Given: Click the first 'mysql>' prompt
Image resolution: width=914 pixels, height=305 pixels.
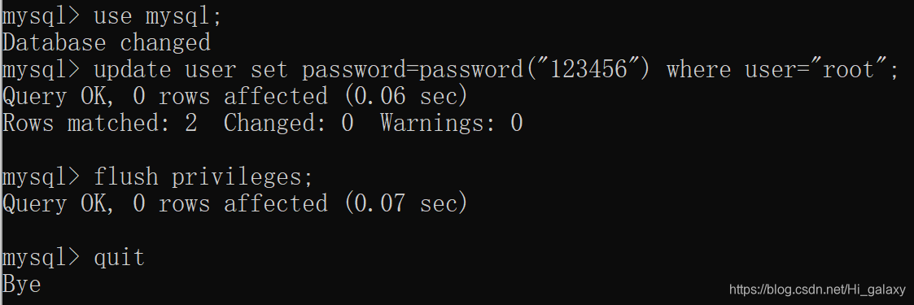Looking at the screenshot, I should click(x=41, y=16).
